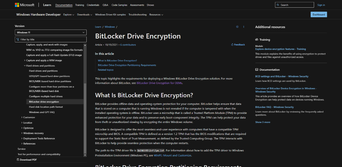Screen dimensions: 342x167
Task: Click the Microsoft logo
Action: (x=24, y=5)
